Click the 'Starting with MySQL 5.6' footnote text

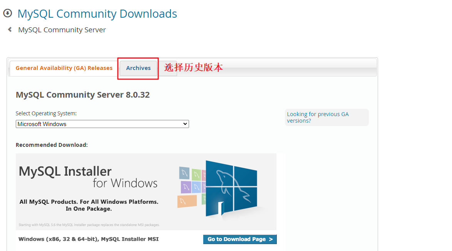(89, 225)
